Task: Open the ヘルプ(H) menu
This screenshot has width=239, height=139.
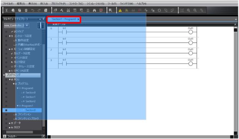Action: [x=141, y=3]
